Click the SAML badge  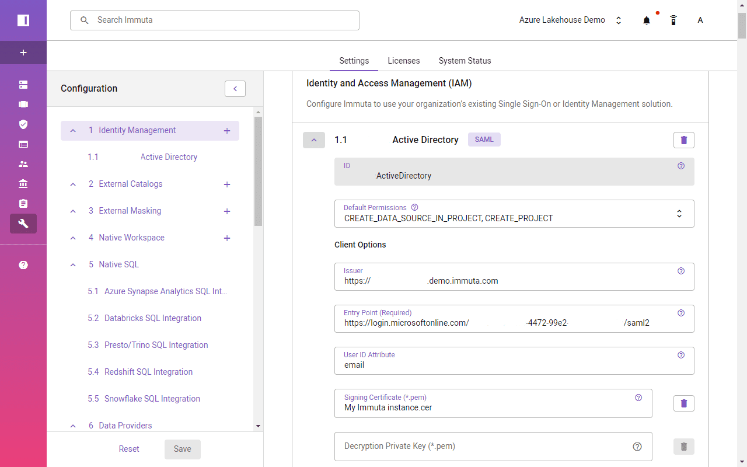pos(484,140)
